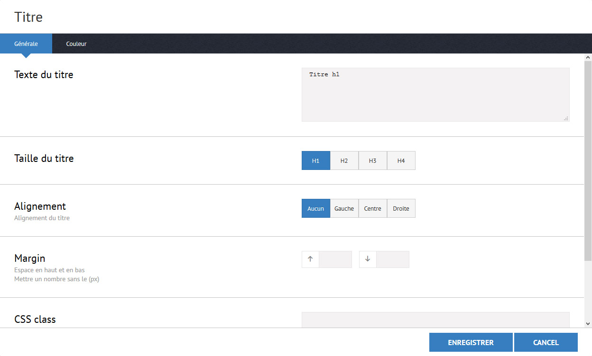The image size is (592, 356).
Task: Click the CSS class input field
Action: coord(435,320)
